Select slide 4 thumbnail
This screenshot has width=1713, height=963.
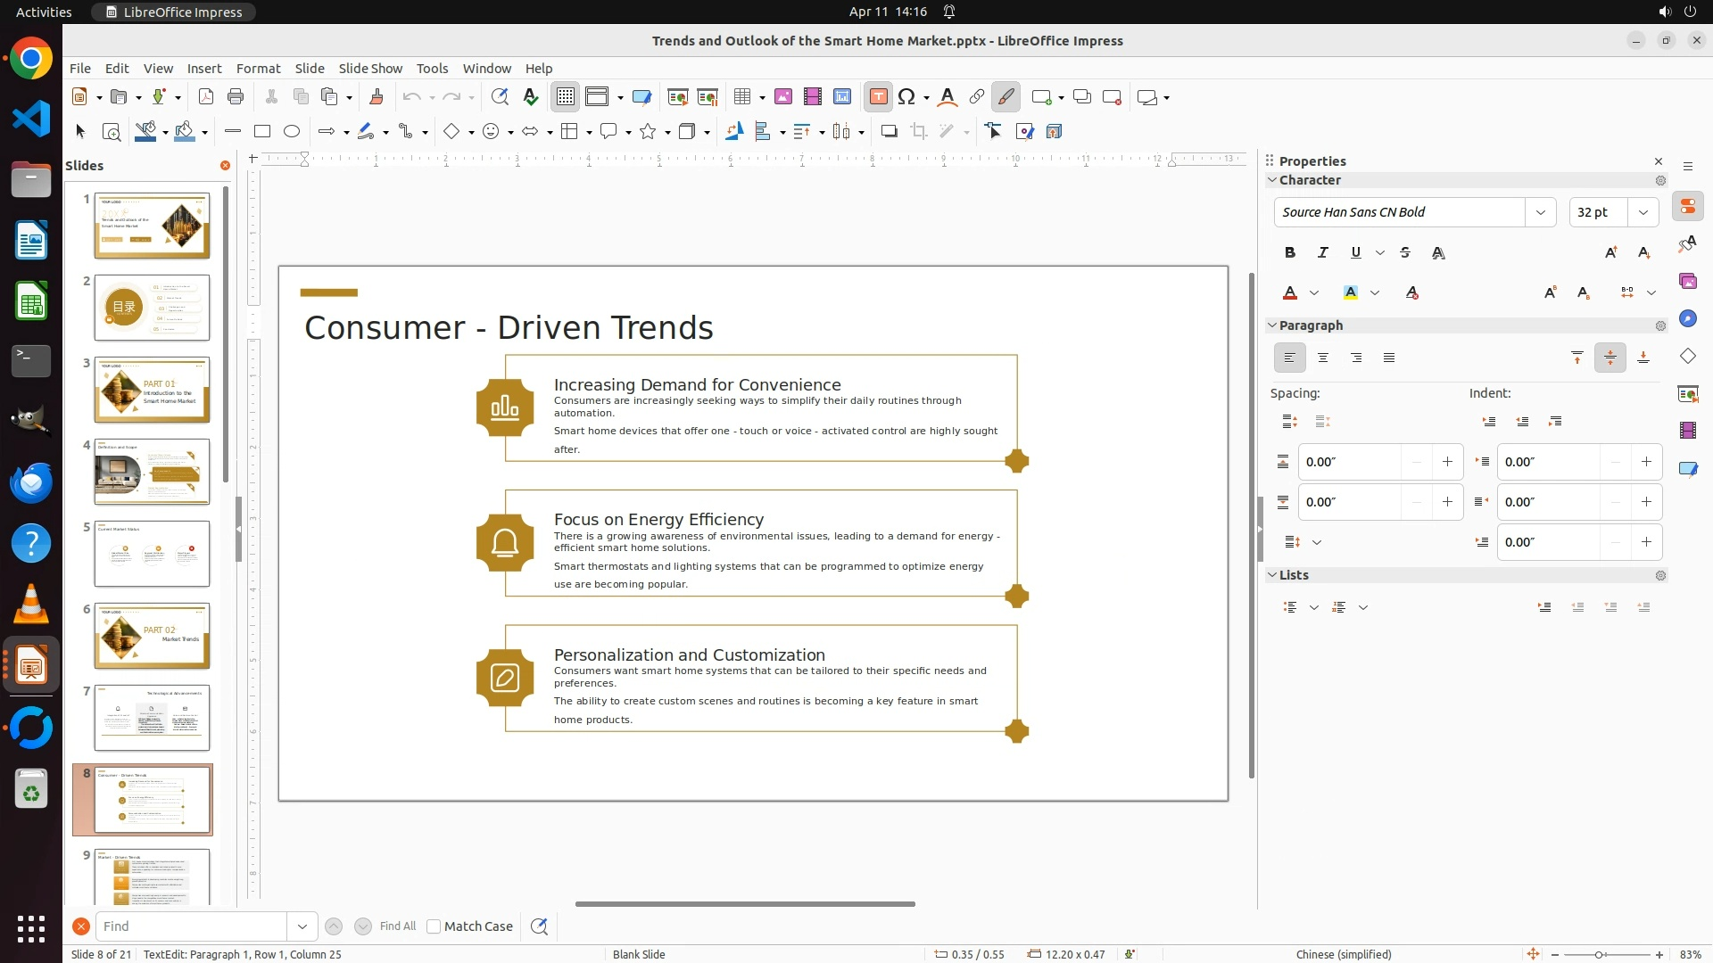pos(152,472)
